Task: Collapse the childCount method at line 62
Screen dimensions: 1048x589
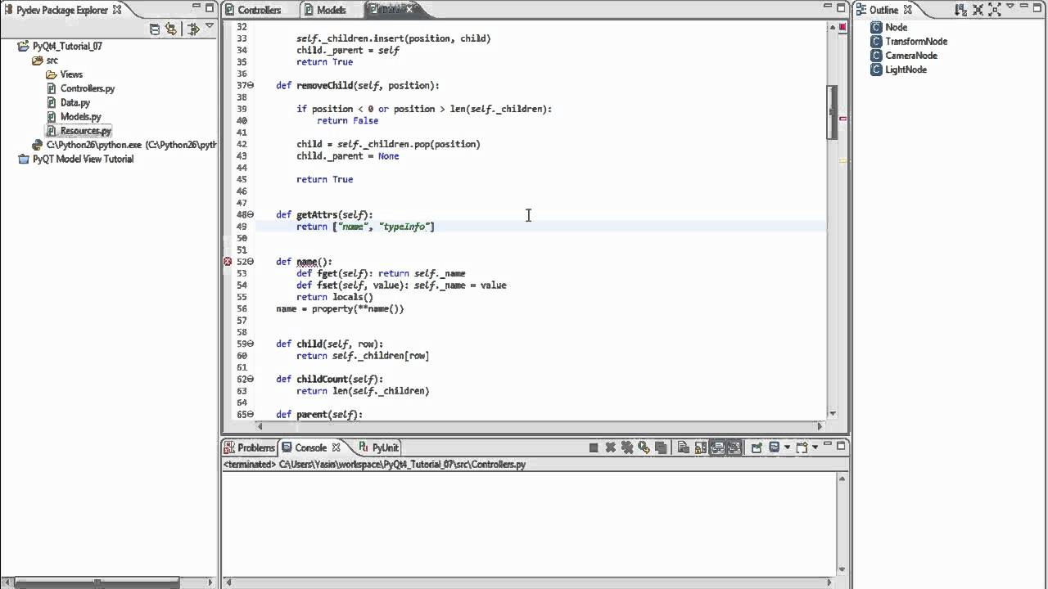Action: [x=251, y=379]
